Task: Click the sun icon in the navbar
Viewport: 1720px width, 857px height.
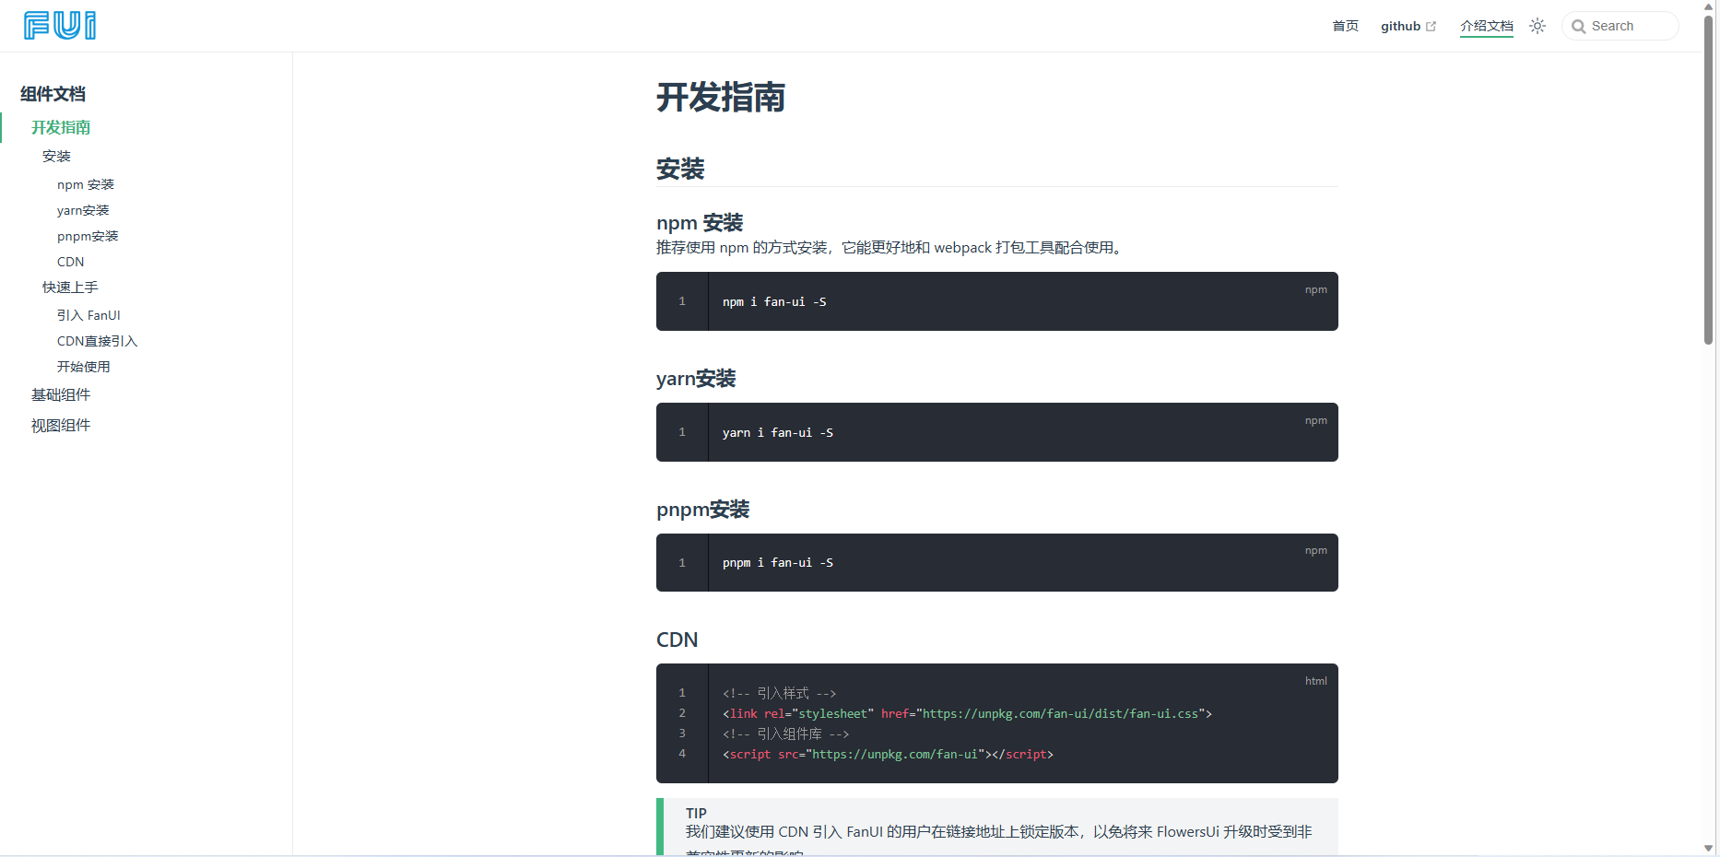Action: pos(1537,26)
